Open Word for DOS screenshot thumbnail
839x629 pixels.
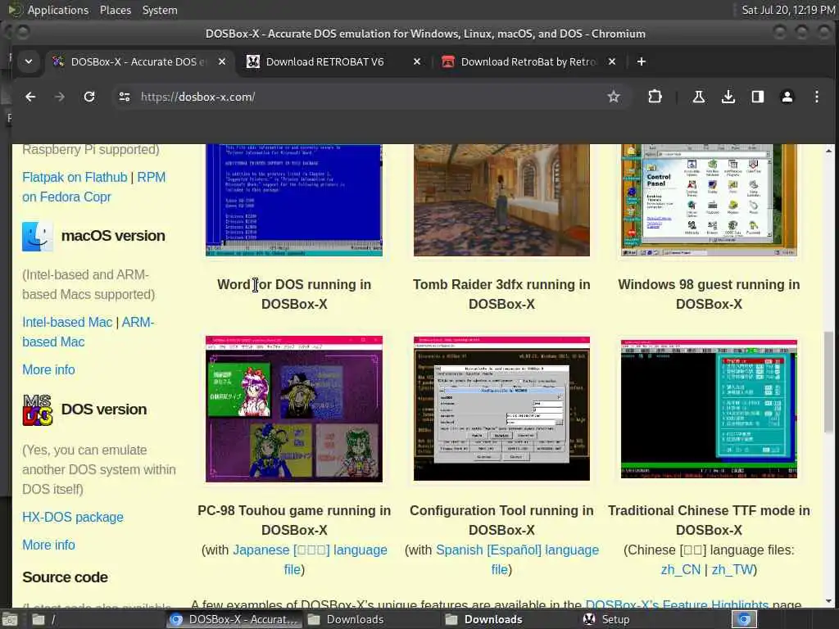click(x=294, y=201)
